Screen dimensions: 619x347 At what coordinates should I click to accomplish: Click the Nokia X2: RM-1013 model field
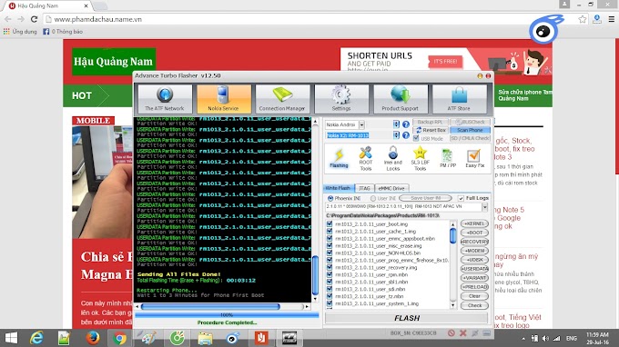click(359, 135)
